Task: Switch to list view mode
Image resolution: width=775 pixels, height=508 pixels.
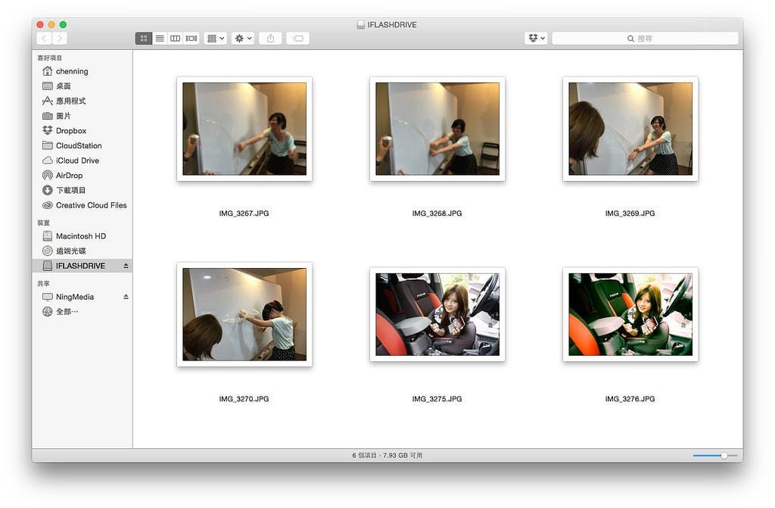Action: click(160, 38)
